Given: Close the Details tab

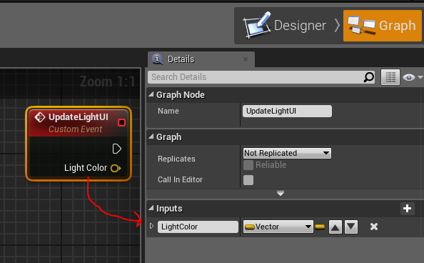Looking at the screenshot, I should 246,59.
